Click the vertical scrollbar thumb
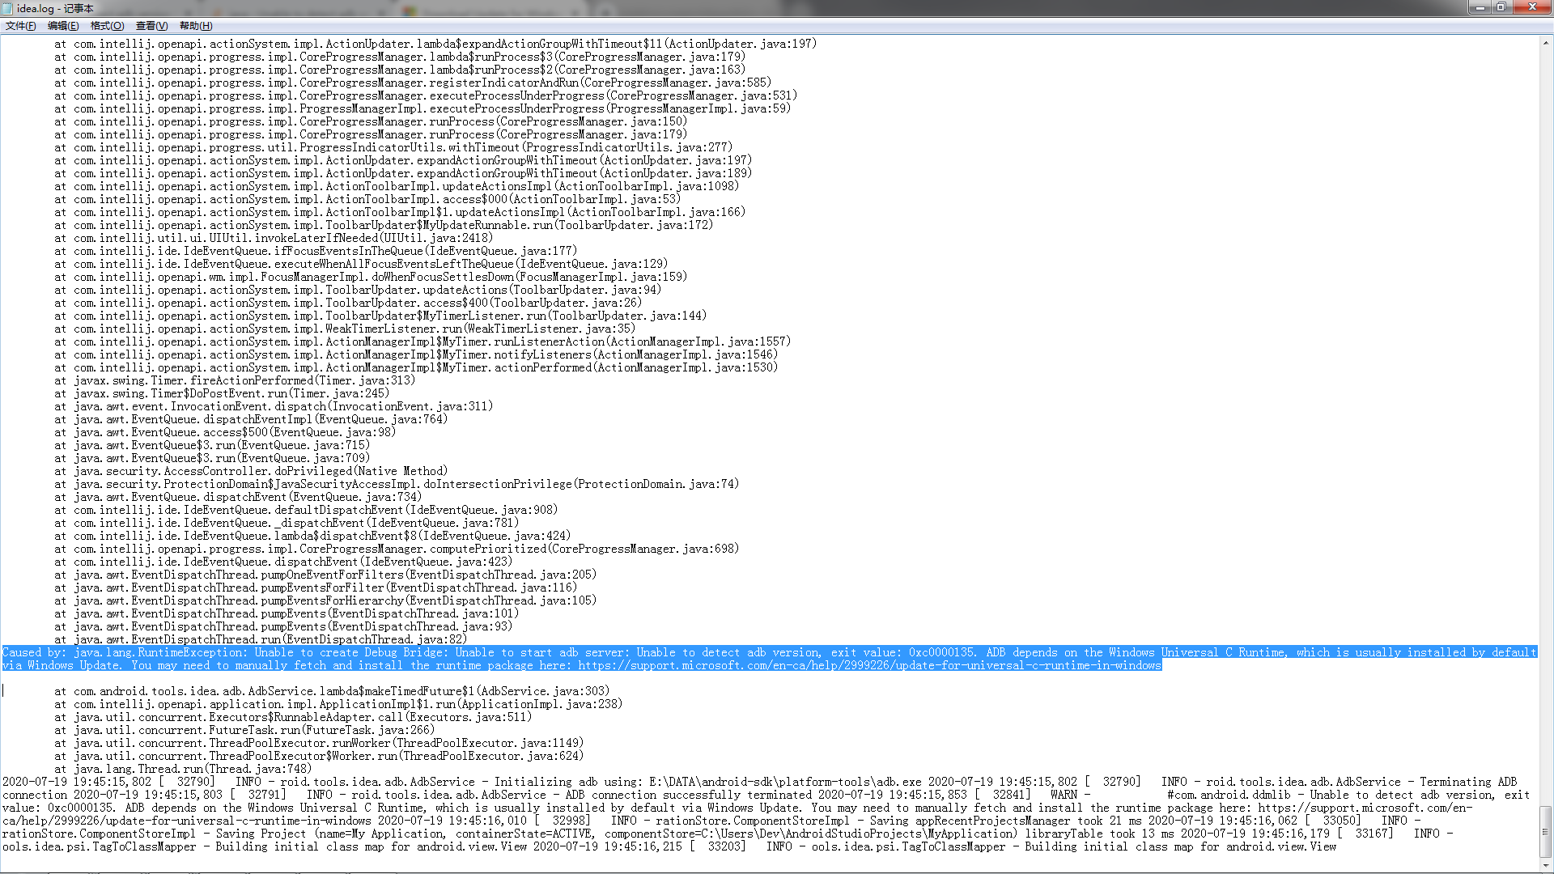This screenshot has height=874, width=1554. click(x=1546, y=831)
